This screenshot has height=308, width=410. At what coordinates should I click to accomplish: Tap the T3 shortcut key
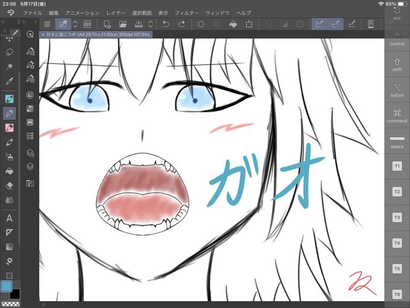click(x=397, y=217)
